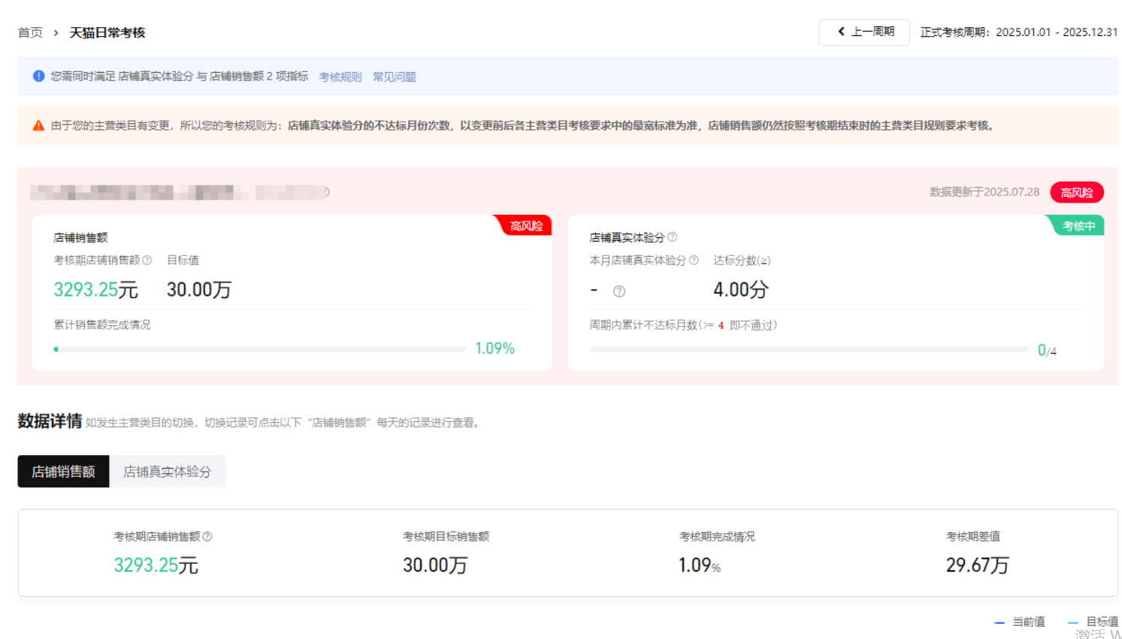This screenshot has height=639, width=1122.
Task: Navigate to 首页 in breadcrumb
Action: [30, 33]
